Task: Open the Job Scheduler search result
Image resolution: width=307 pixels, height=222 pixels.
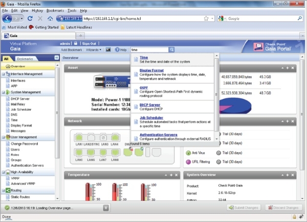Action: click(x=151, y=117)
